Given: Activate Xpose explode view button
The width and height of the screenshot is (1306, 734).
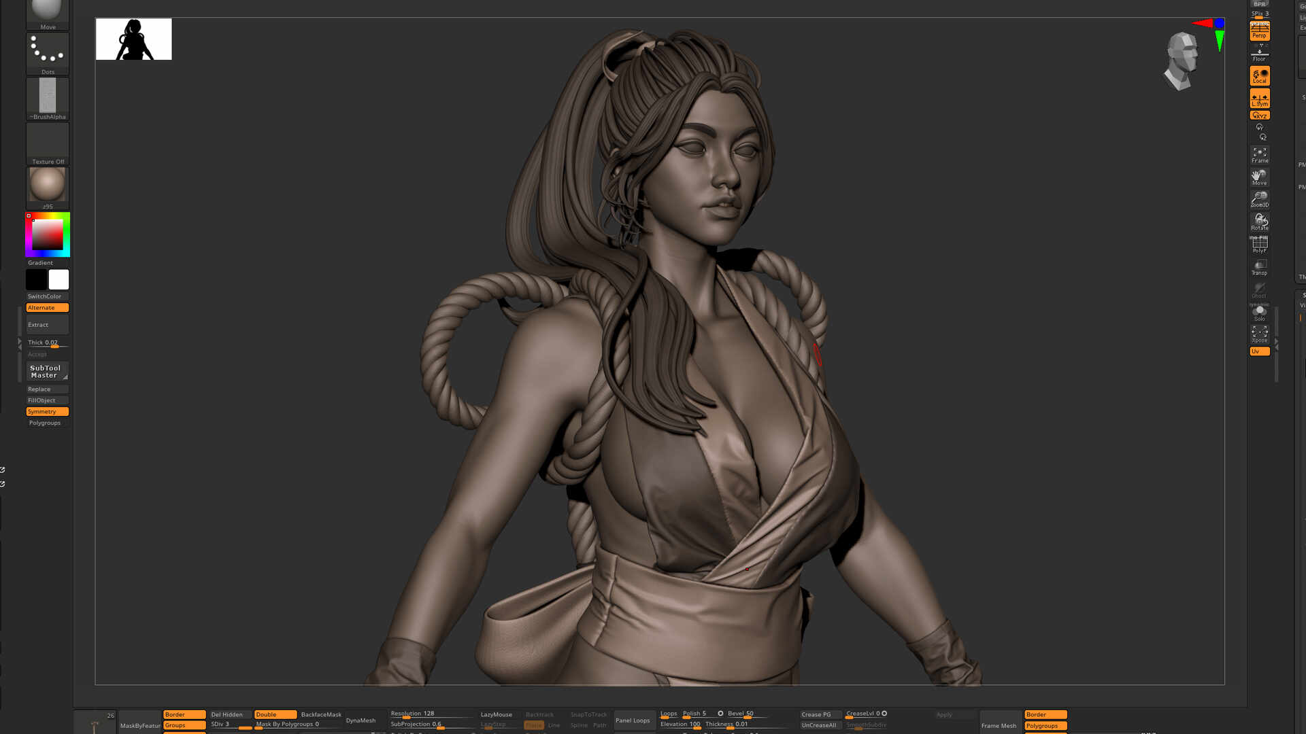Looking at the screenshot, I should click(1260, 334).
